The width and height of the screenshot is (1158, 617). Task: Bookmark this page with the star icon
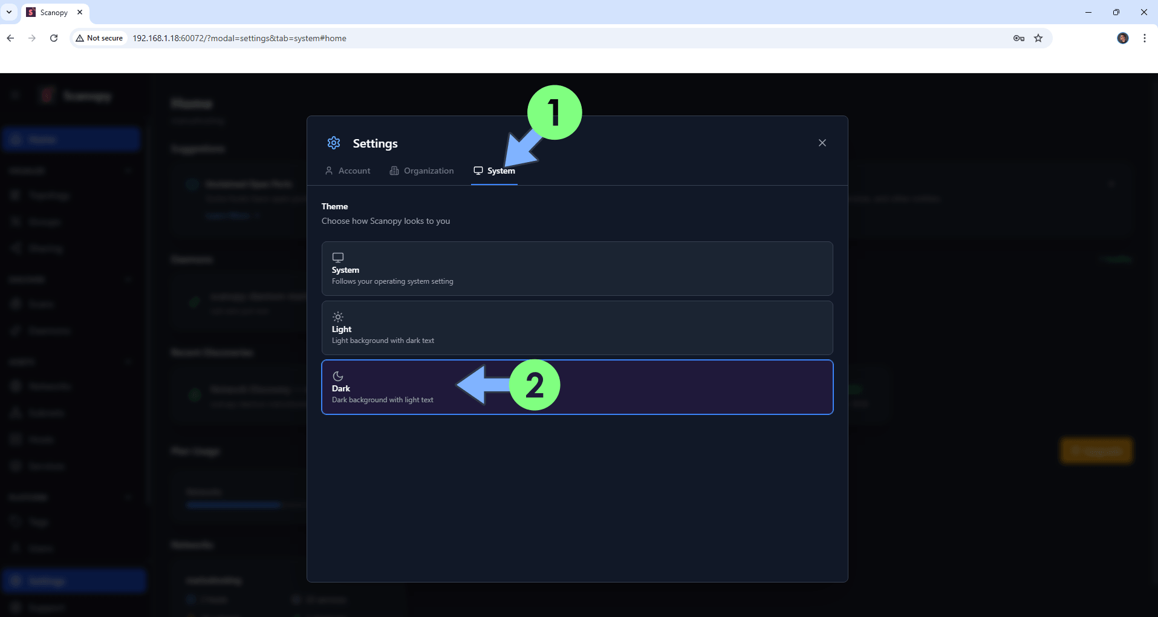[x=1038, y=38]
